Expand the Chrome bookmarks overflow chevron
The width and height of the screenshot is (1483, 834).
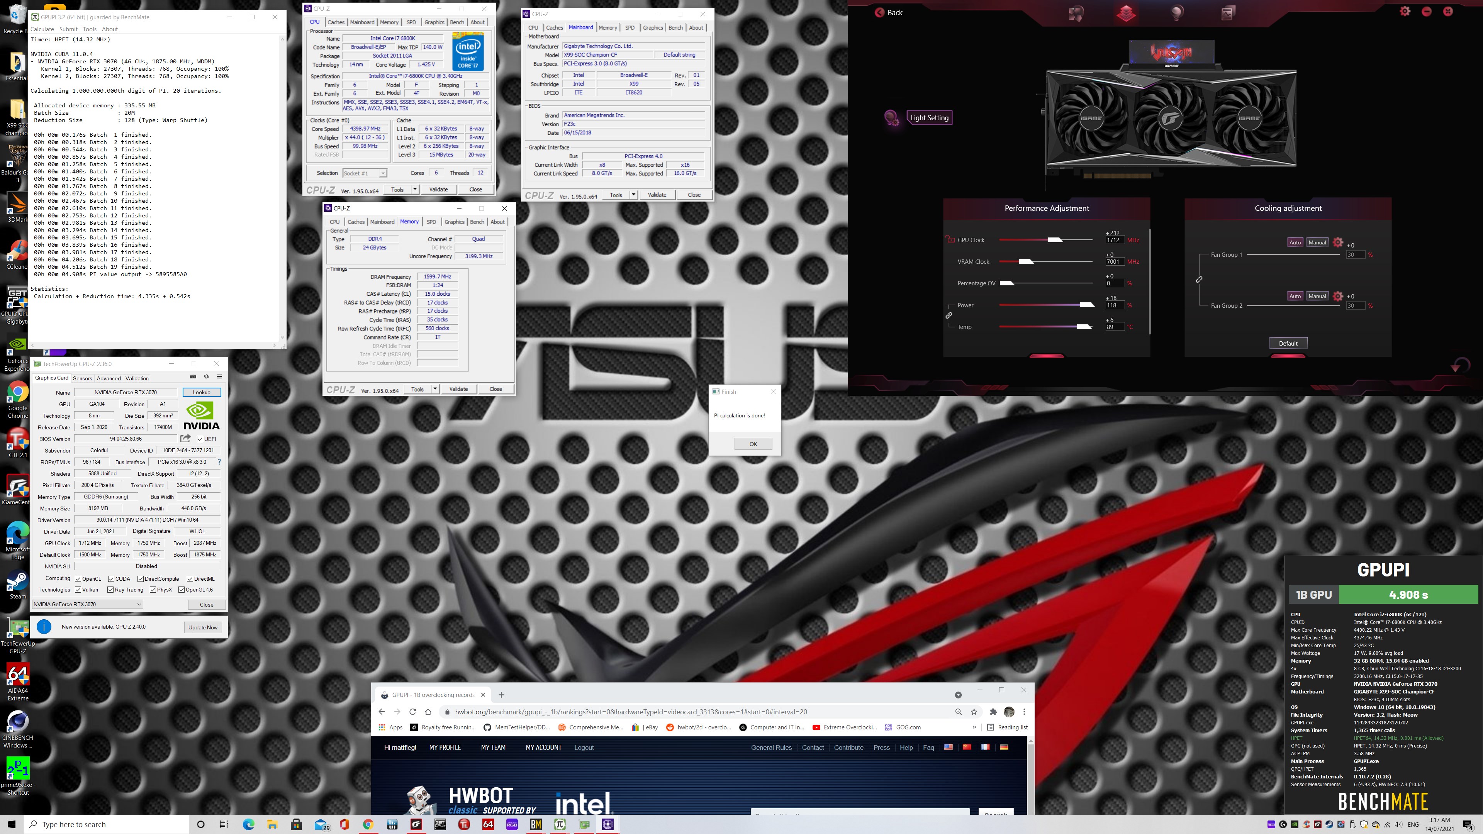[974, 727]
